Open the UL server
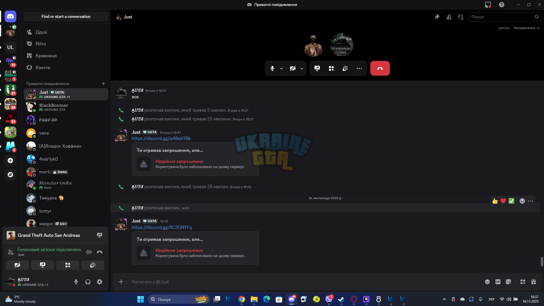 (10, 47)
